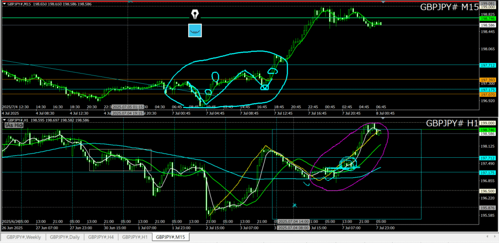The height and width of the screenshot is (243, 499).
Task: Click chart shift marker on H1 chart
Action: click(x=384, y=118)
